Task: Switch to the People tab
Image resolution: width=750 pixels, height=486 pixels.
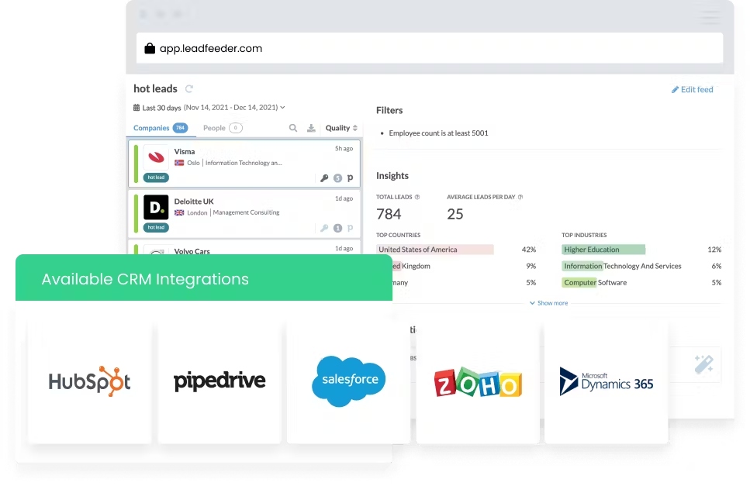Action: tap(223, 128)
